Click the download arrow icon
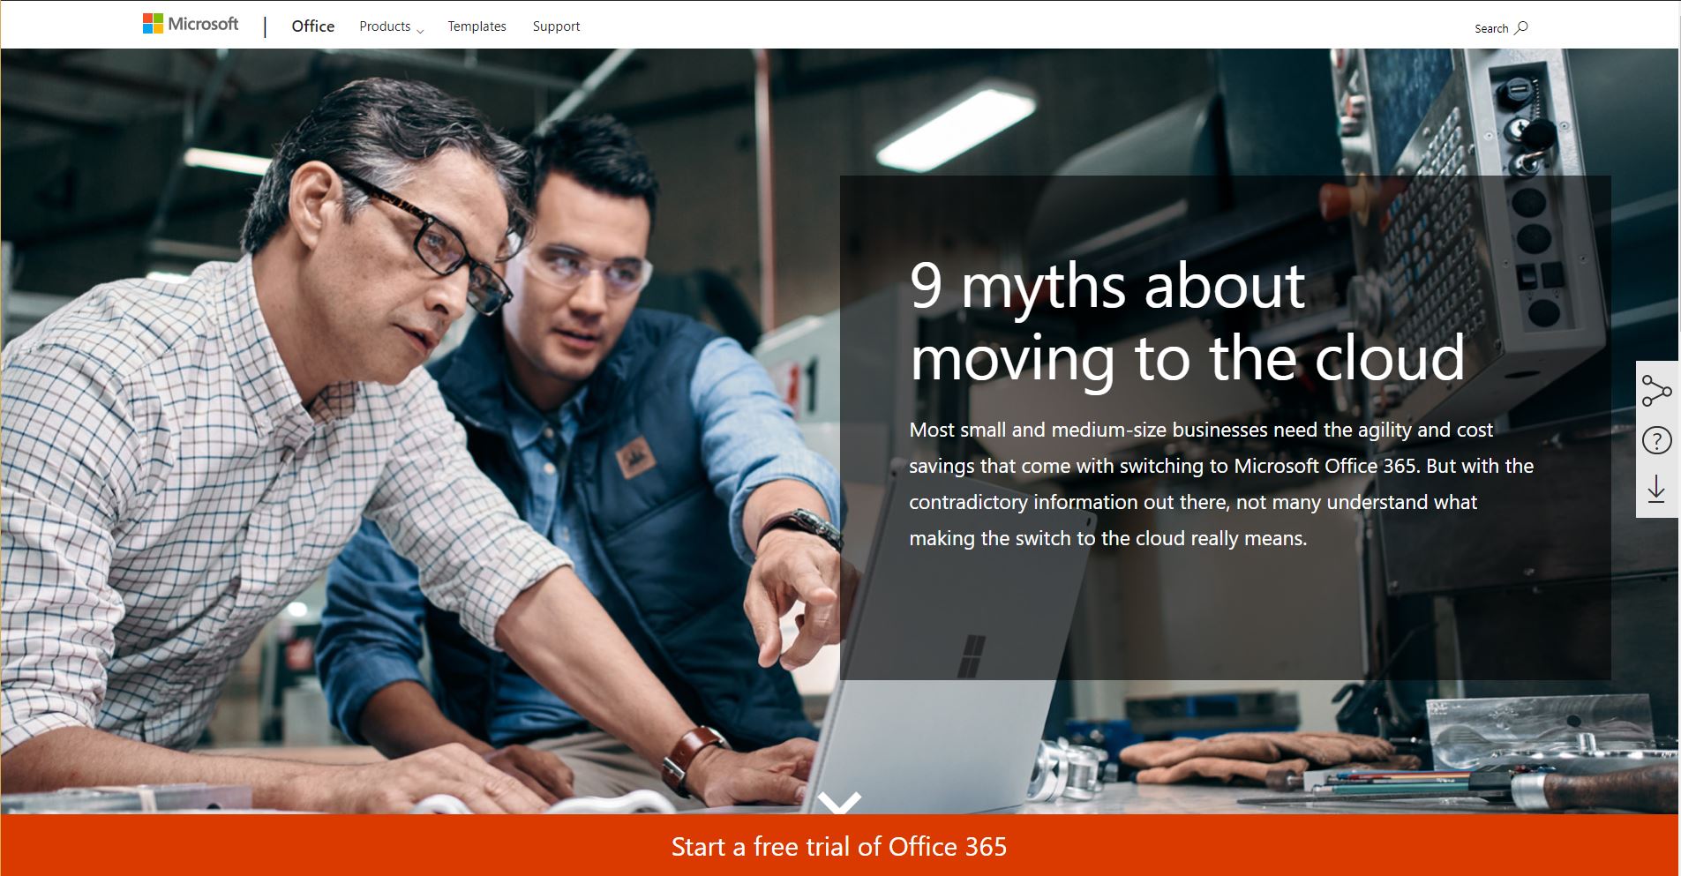Screen dimensions: 1681x876 pyautogui.click(x=1656, y=489)
